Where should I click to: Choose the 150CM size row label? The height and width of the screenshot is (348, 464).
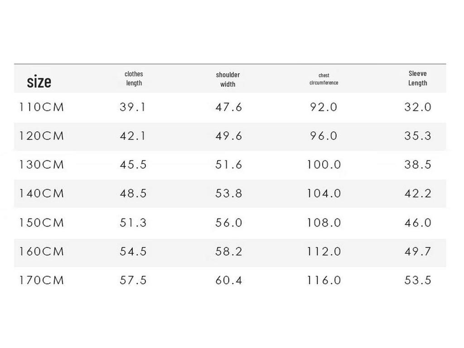pos(41,222)
